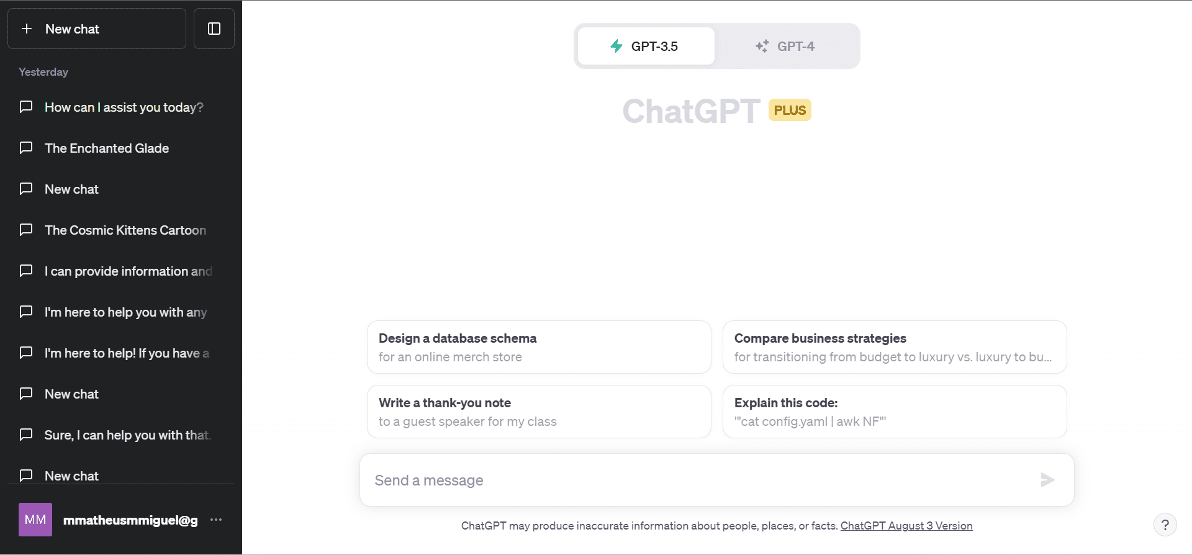Image resolution: width=1192 pixels, height=555 pixels.
Task: Toggle the sidebar collapse icon
Action: pos(214,29)
